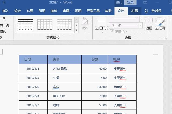The width and height of the screenshot is (172, 114).
Task: Open the 帮助 tab
Action: (x=108, y=11)
